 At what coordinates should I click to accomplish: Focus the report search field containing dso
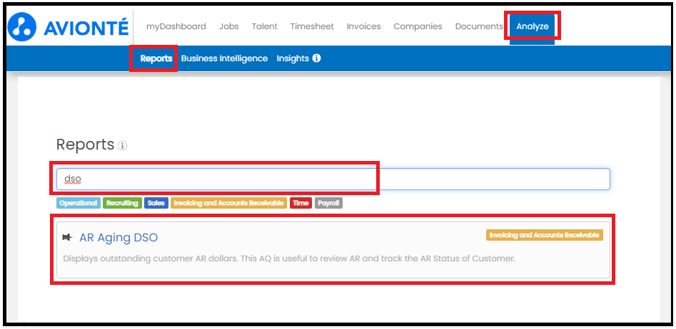333,179
